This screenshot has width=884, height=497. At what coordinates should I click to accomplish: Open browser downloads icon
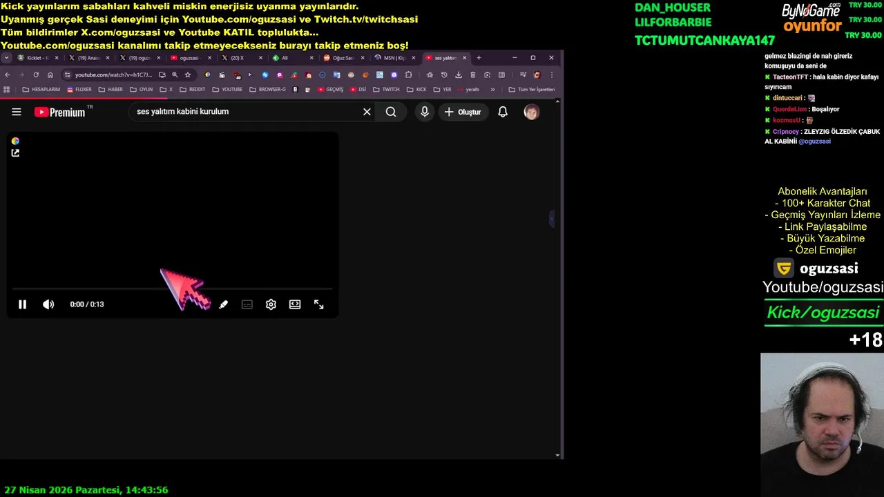pos(459,75)
